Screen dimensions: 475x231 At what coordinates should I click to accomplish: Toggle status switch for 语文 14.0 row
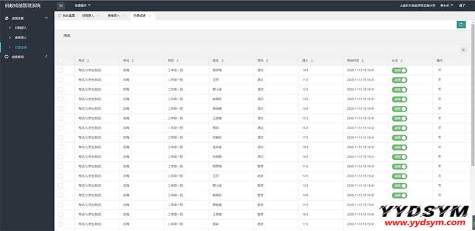tap(399, 108)
